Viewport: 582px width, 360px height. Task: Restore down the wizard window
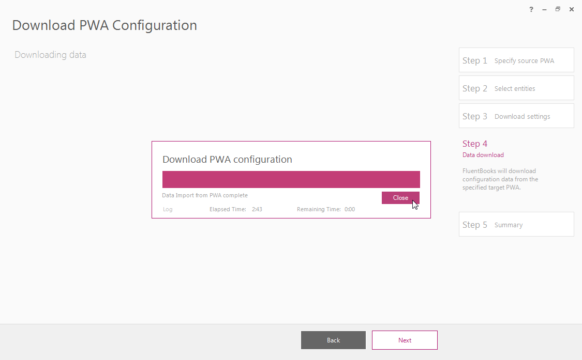click(558, 9)
